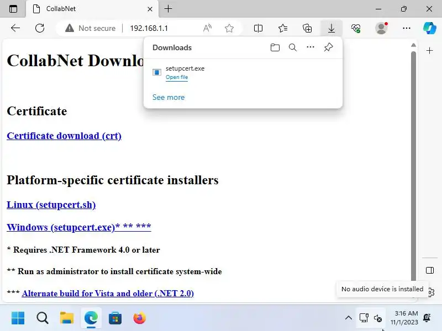The width and height of the screenshot is (442, 331).
Task: Open Windows taskbar search
Action: [43, 318]
